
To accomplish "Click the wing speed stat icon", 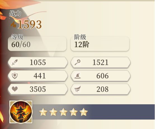I will (77, 89).
